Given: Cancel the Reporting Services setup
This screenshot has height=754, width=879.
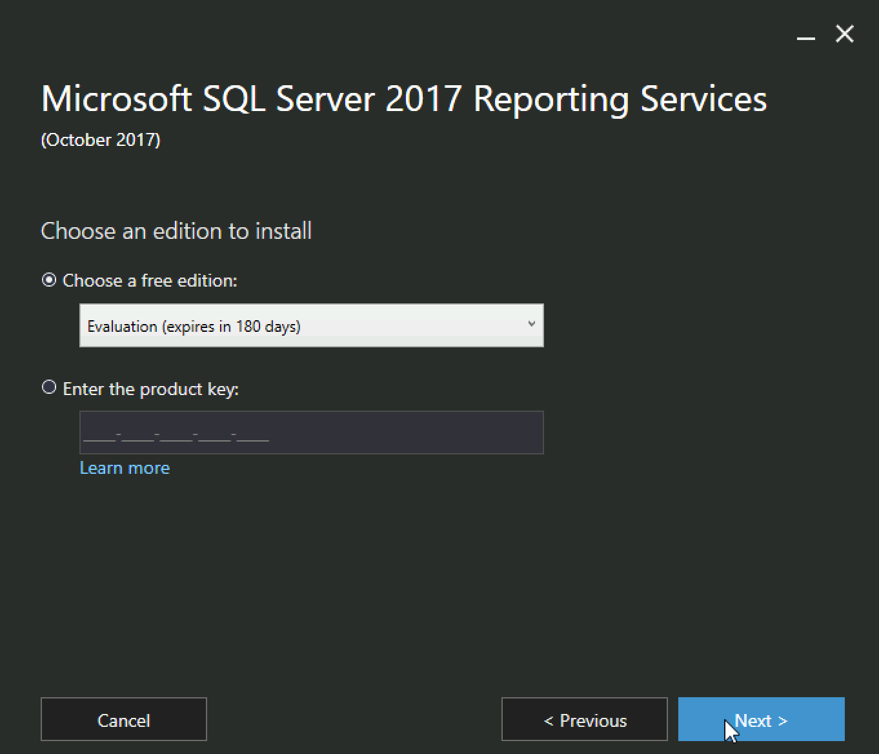Looking at the screenshot, I should tap(124, 719).
